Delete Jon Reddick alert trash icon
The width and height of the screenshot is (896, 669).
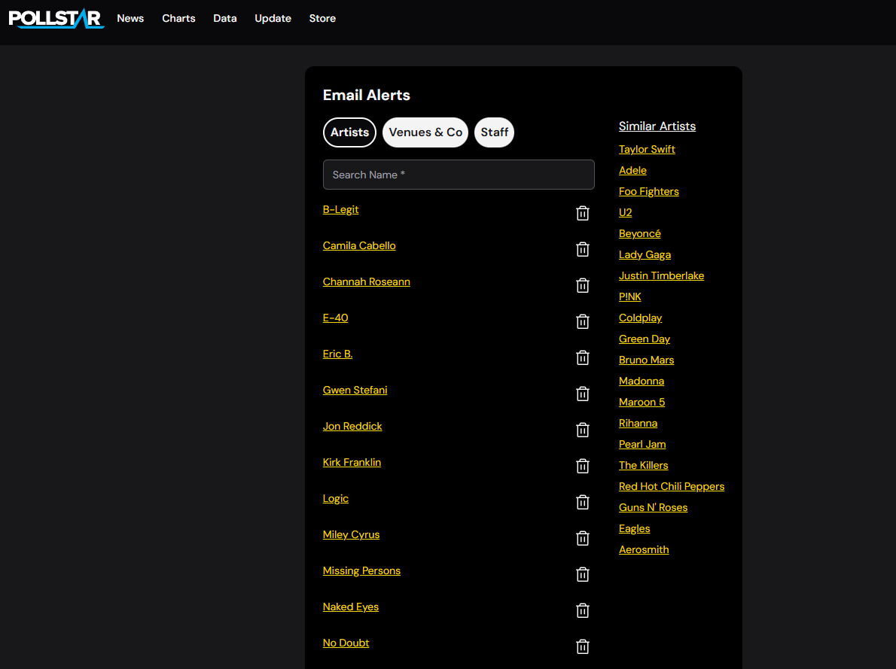pos(582,430)
